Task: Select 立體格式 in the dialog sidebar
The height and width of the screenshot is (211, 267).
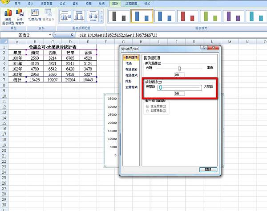Action: click(x=131, y=87)
